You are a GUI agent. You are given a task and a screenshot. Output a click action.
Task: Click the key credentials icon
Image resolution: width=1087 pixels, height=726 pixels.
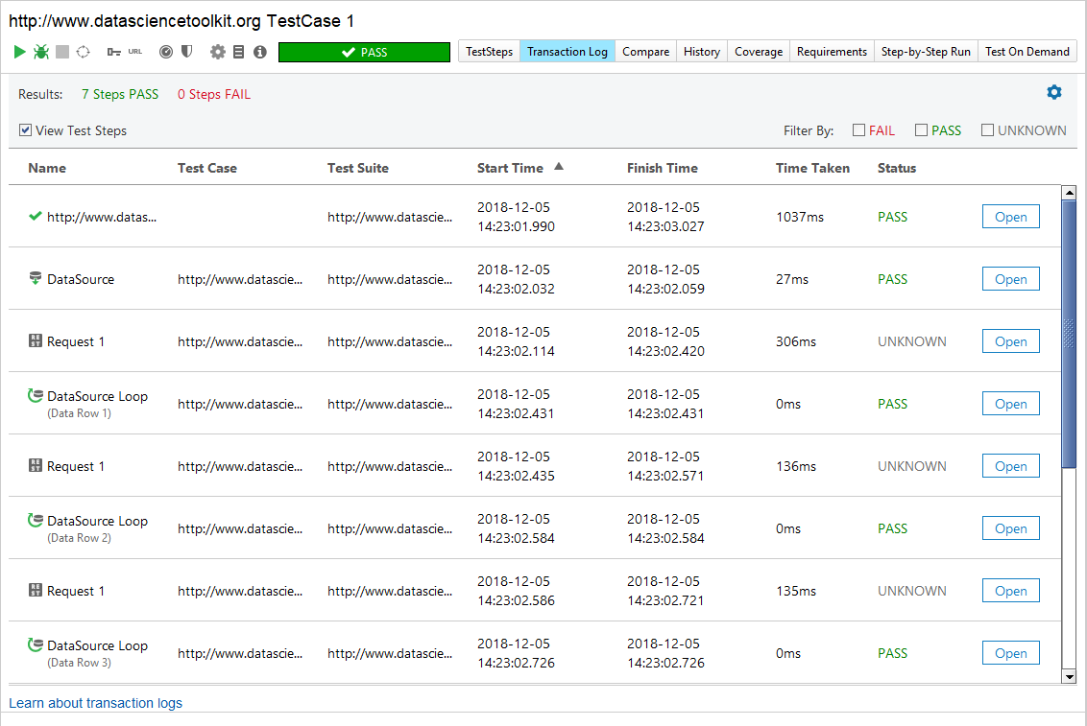(x=113, y=52)
